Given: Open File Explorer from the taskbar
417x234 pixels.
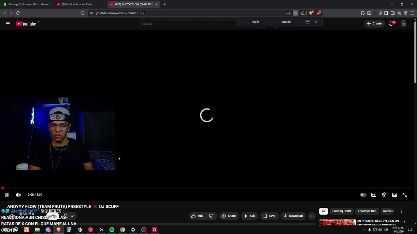Looking at the screenshot, I should pos(37,230).
